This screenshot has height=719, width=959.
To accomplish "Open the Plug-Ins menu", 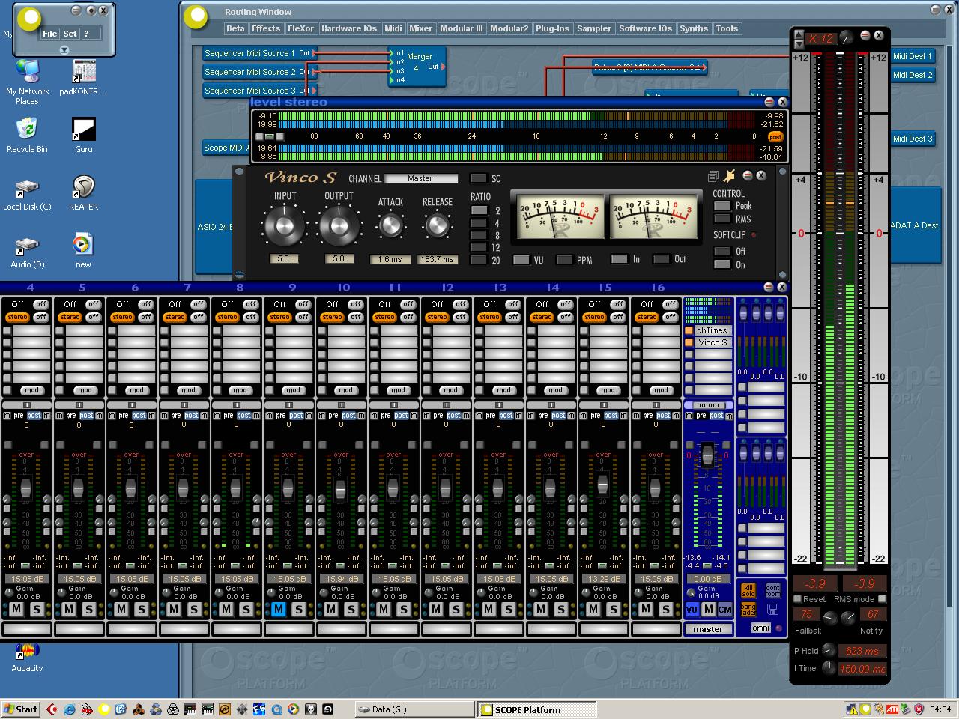I will [x=553, y=28].
